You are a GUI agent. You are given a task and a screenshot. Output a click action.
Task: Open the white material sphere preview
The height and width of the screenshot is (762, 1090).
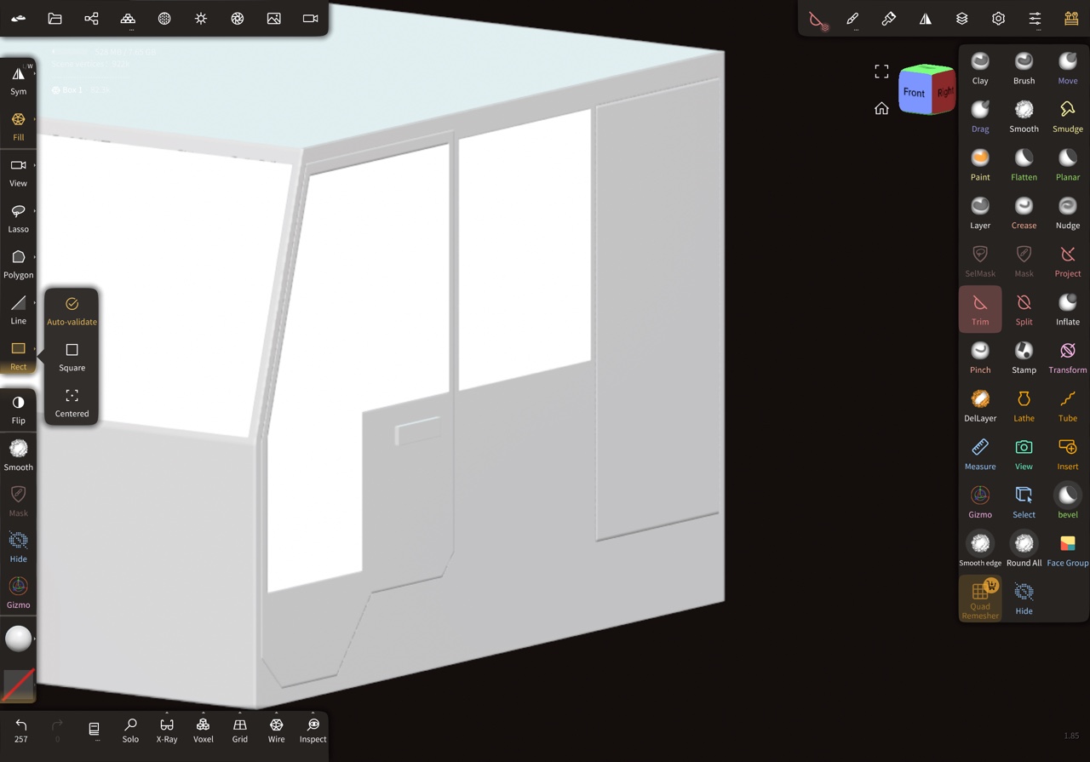pyautogui.click(x=18, y=639)
